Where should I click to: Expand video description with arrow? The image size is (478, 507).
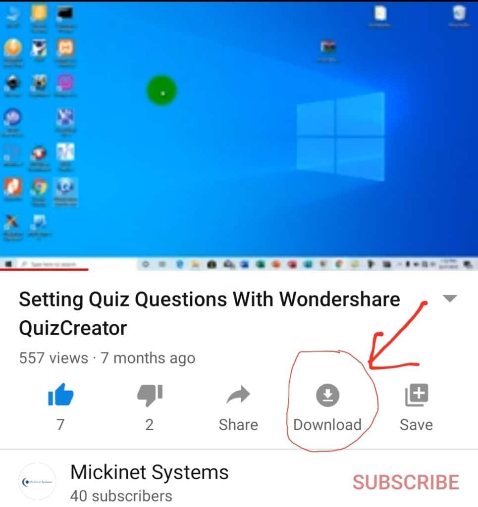[450, 299]
